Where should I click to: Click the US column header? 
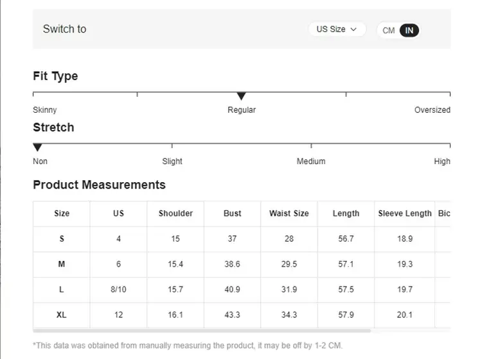pos(118,213)
